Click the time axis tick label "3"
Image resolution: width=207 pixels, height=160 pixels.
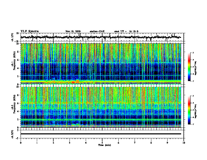(x=70, y=143)
